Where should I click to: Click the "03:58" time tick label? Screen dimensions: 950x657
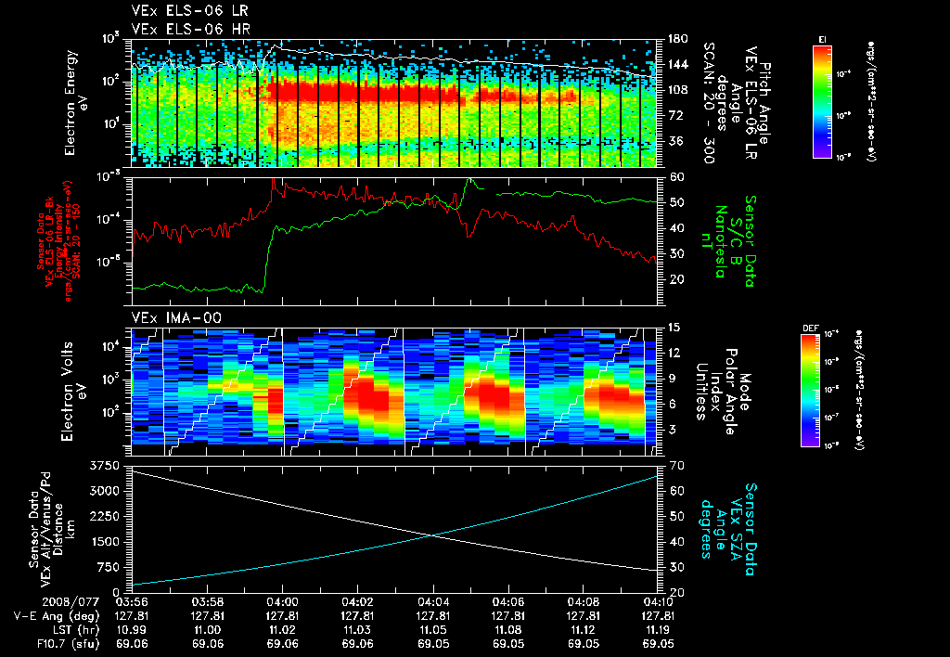[x=207, y=602]
